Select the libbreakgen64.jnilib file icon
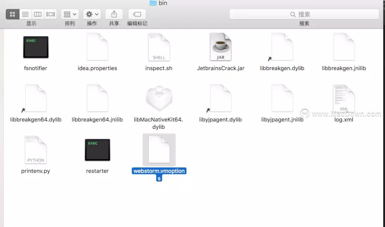 [97, 98]
